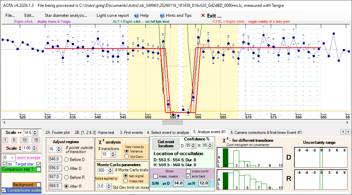Open the Help menu question-mark icon

[x=136, y=15]
